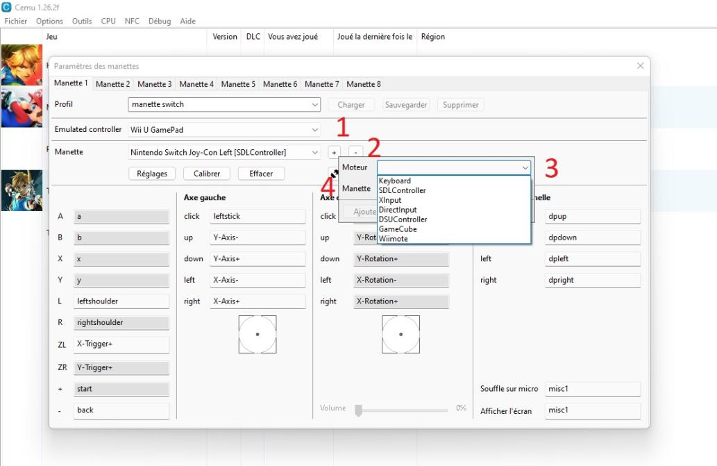Click the right axis joystick preview circle
The width and height of the screenshot is (717, 466).
[x=400, y=334]
